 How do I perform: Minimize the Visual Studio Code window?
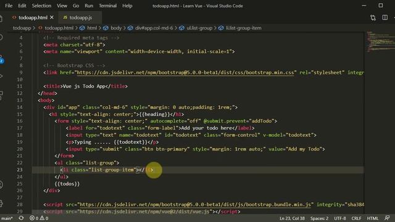(364, 6)
